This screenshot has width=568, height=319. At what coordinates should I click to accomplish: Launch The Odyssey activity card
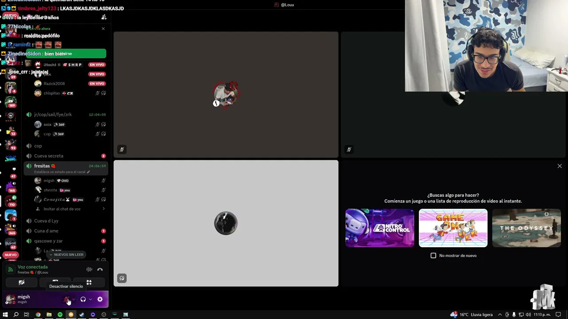(526, 228)
